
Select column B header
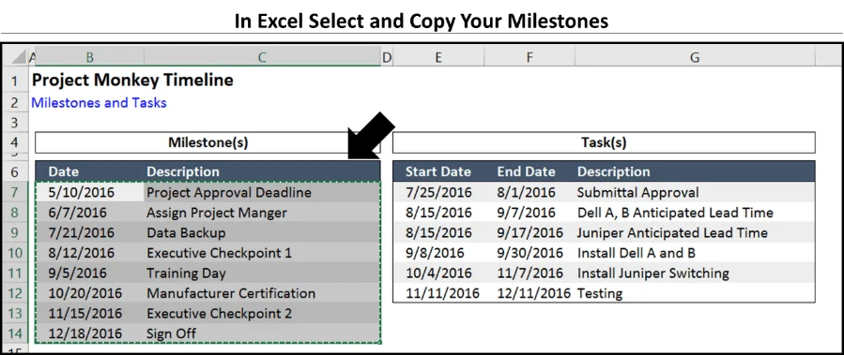tap(90, 57)
